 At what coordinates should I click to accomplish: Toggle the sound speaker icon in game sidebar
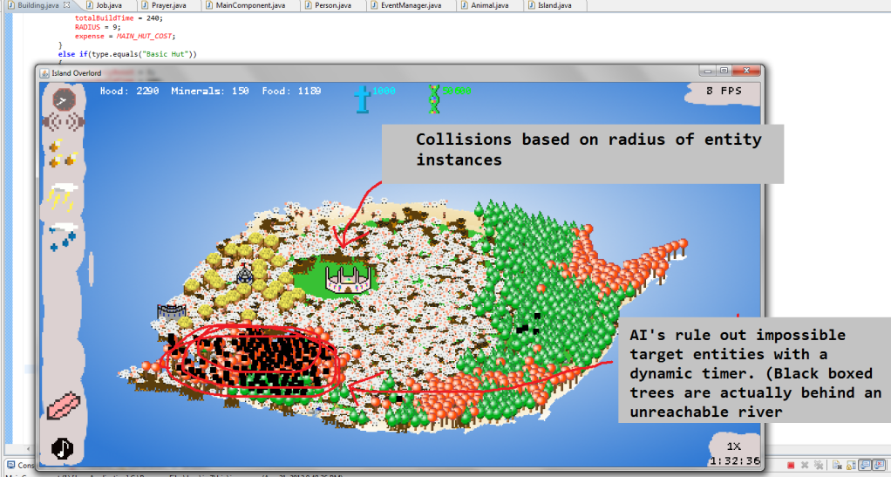[64, 121]
